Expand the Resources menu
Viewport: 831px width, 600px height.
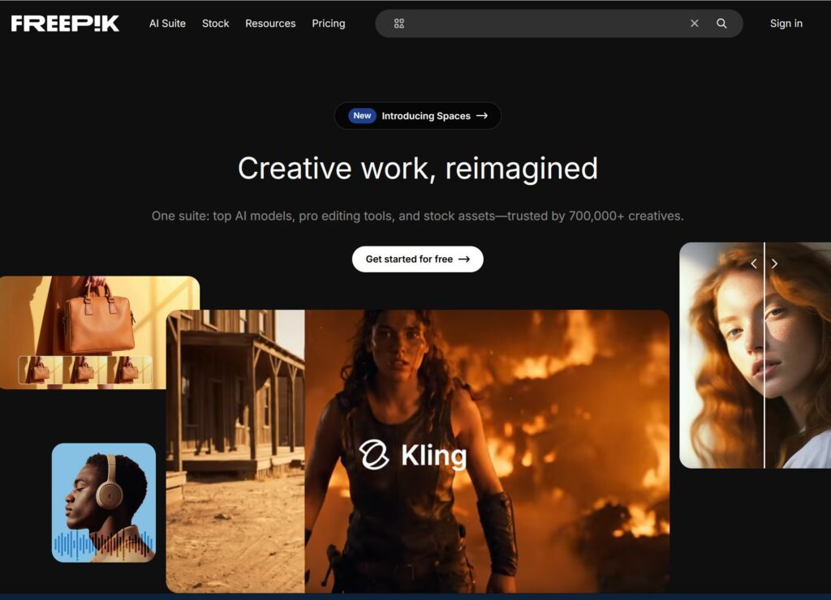[x=270, y=24]
